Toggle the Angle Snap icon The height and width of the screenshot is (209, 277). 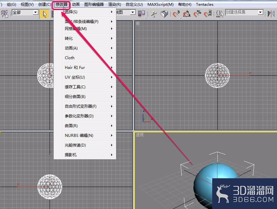coord(187,14)
